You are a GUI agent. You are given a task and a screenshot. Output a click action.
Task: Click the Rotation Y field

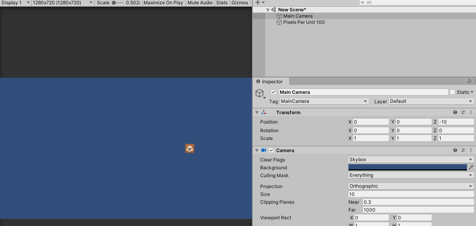[414, 131]
